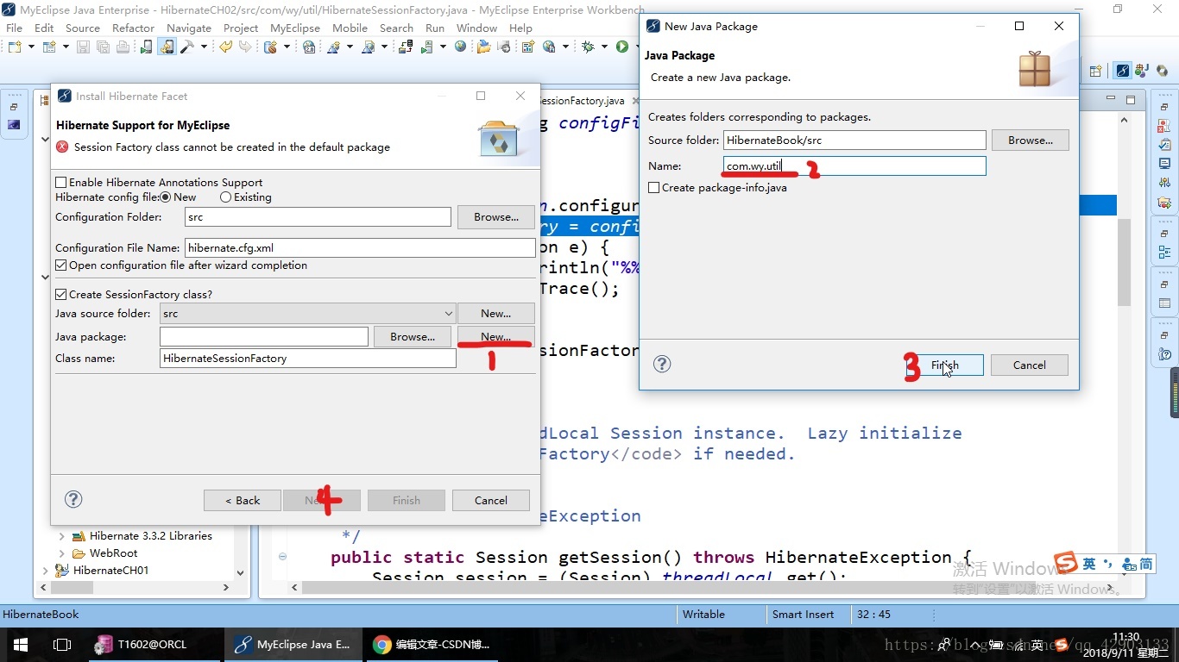
Task: Open the Java source folder combo box
Action: click(x=308, y=314)
